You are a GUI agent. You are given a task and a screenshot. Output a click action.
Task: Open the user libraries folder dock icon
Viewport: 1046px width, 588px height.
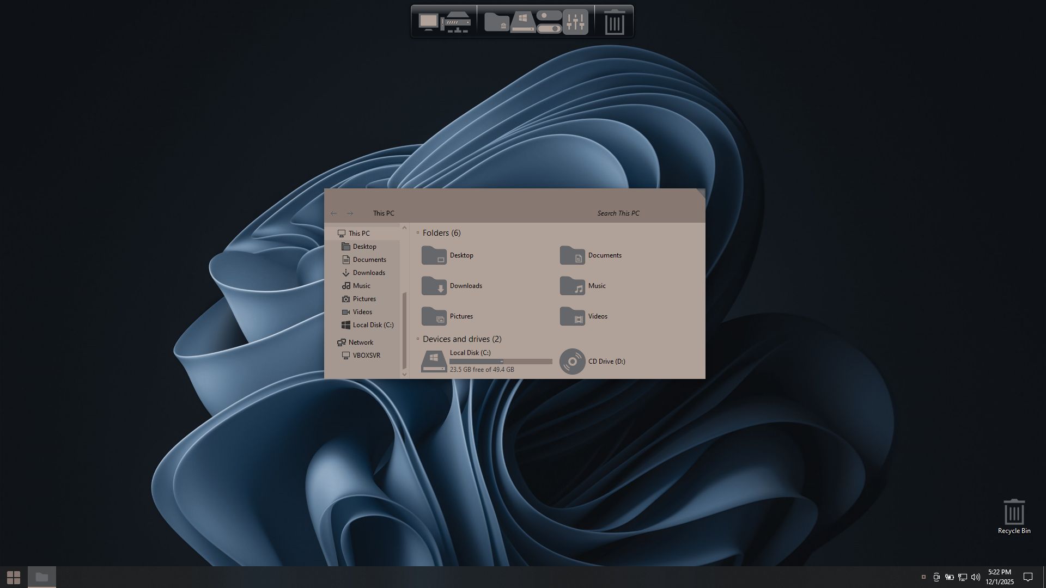tap(496, 22)
